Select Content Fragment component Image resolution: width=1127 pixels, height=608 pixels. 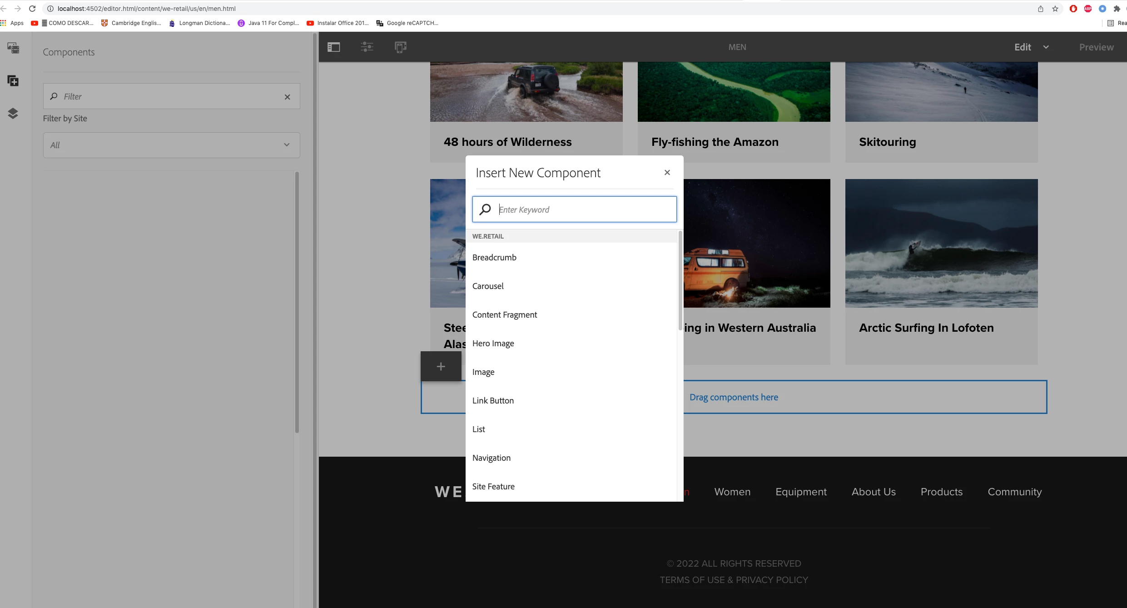504,315
